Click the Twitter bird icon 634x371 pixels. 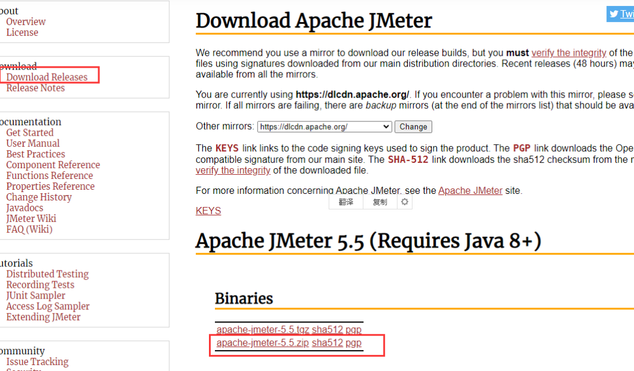coord(614,14)
